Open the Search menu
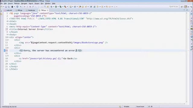Image resolution: width=193 pixels, height=108 pixels. click(31, 4)
